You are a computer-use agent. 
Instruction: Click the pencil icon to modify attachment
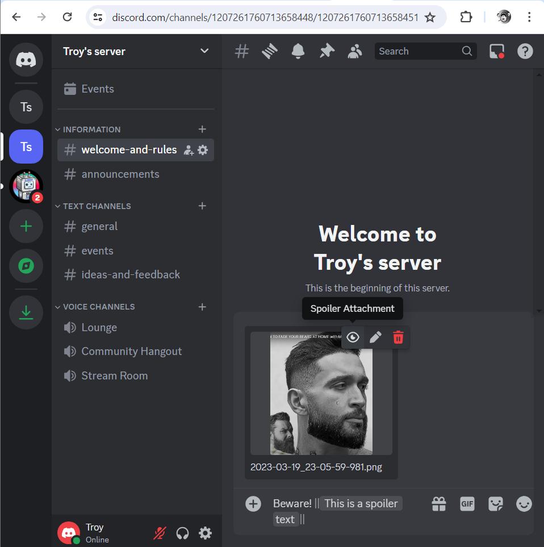click(375, 337)
